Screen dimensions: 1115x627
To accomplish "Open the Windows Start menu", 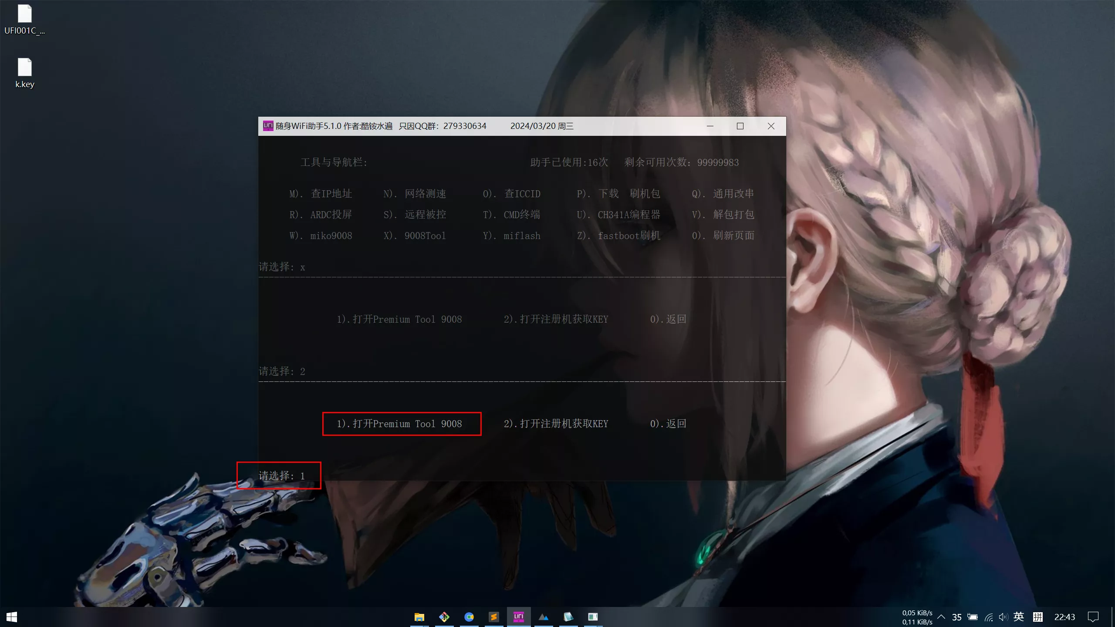I will (x=12, y=617).
